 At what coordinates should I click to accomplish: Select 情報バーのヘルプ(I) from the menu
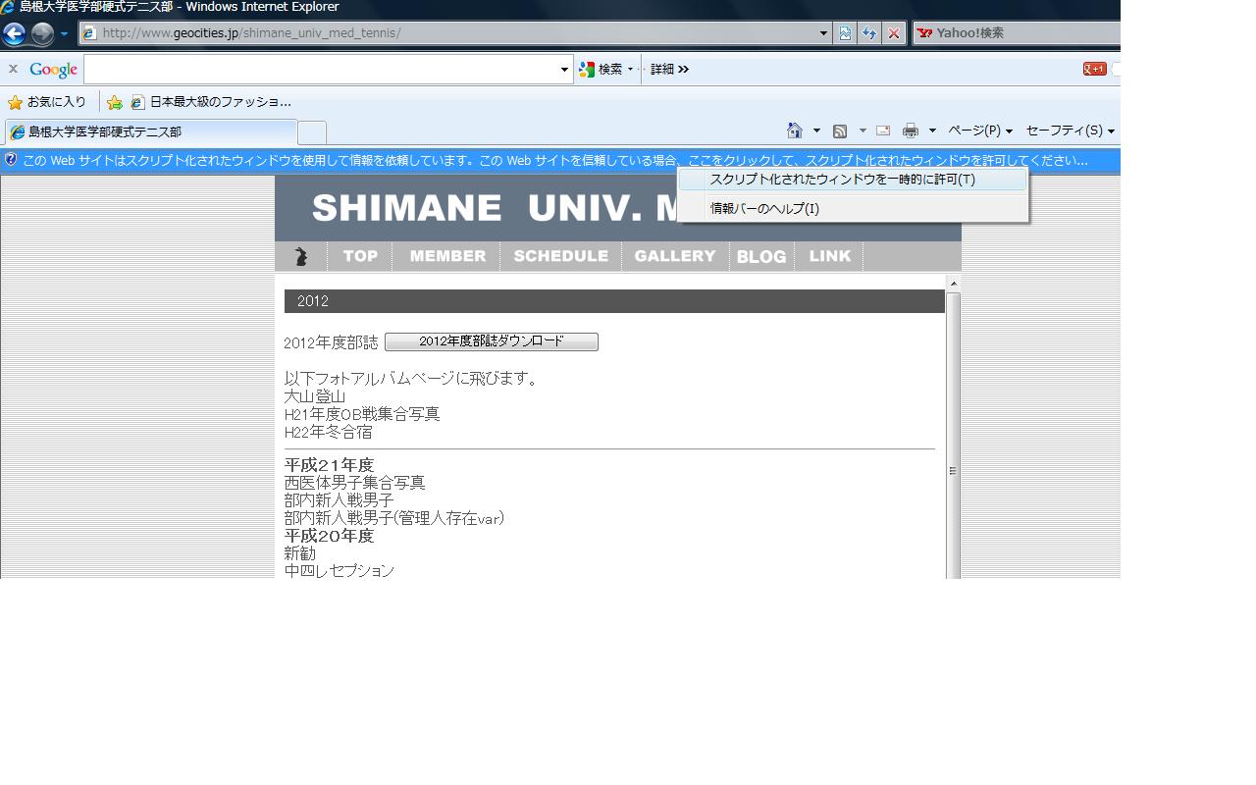tap(853, 208)
